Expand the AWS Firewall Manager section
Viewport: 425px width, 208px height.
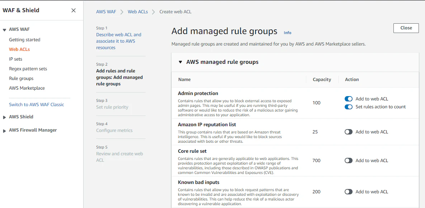pyautogui.click(x=4, y=131)
